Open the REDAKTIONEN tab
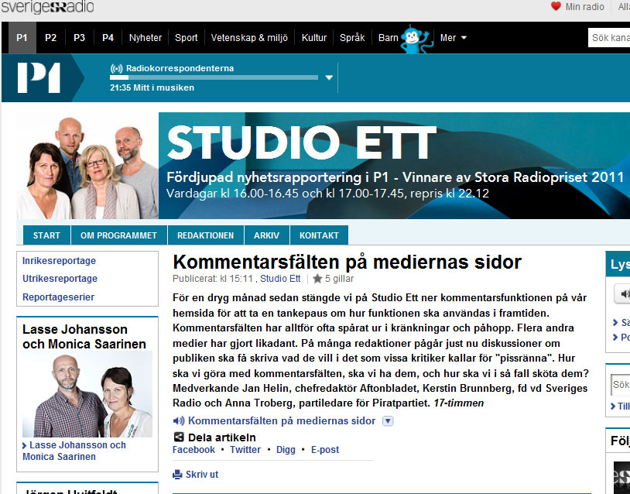Image resolution: width=630 pixels, height=494 pixels. (205, 235)
